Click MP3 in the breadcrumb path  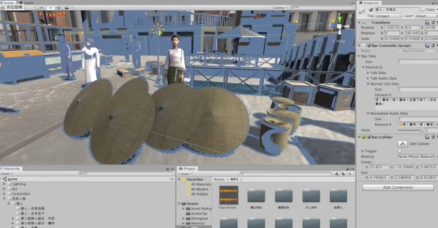coord(234,180)
